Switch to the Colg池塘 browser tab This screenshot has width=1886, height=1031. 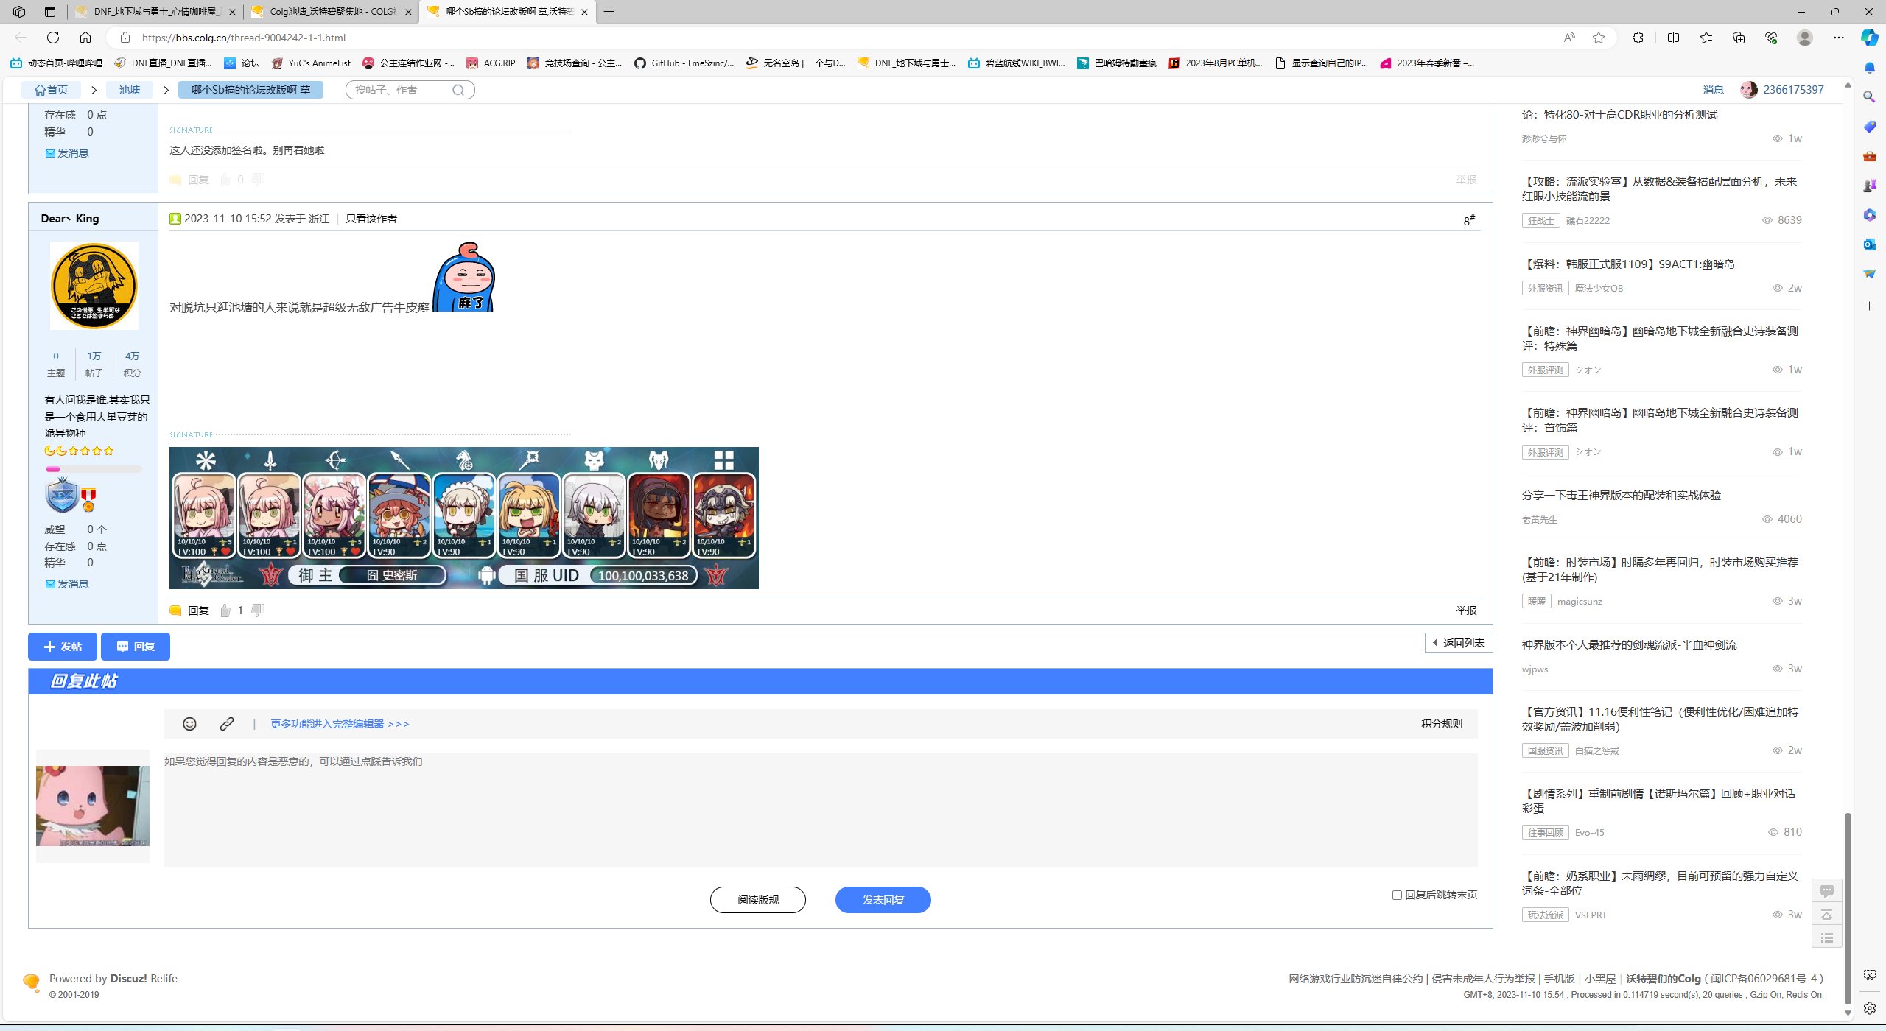tap(332, 12)
